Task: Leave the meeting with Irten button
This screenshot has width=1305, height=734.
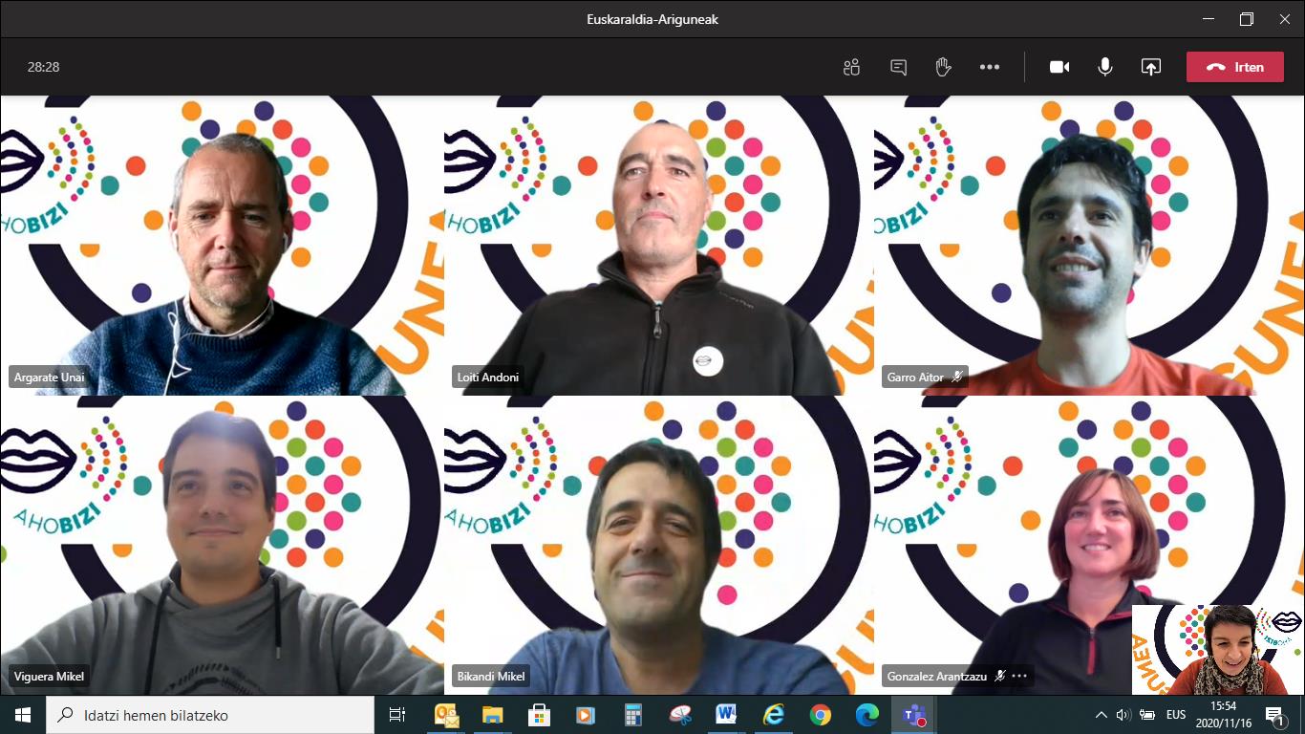Action: pyautogui.click(x=1235, y=67)
